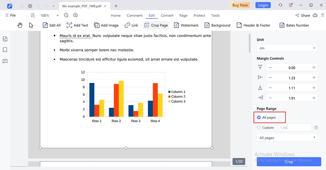
Task: Click the zoom out magnifier icon
Action: 66,15
